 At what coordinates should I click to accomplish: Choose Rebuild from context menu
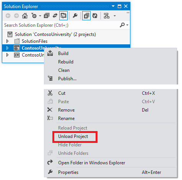pyautogui.click(x=66, y=62)
